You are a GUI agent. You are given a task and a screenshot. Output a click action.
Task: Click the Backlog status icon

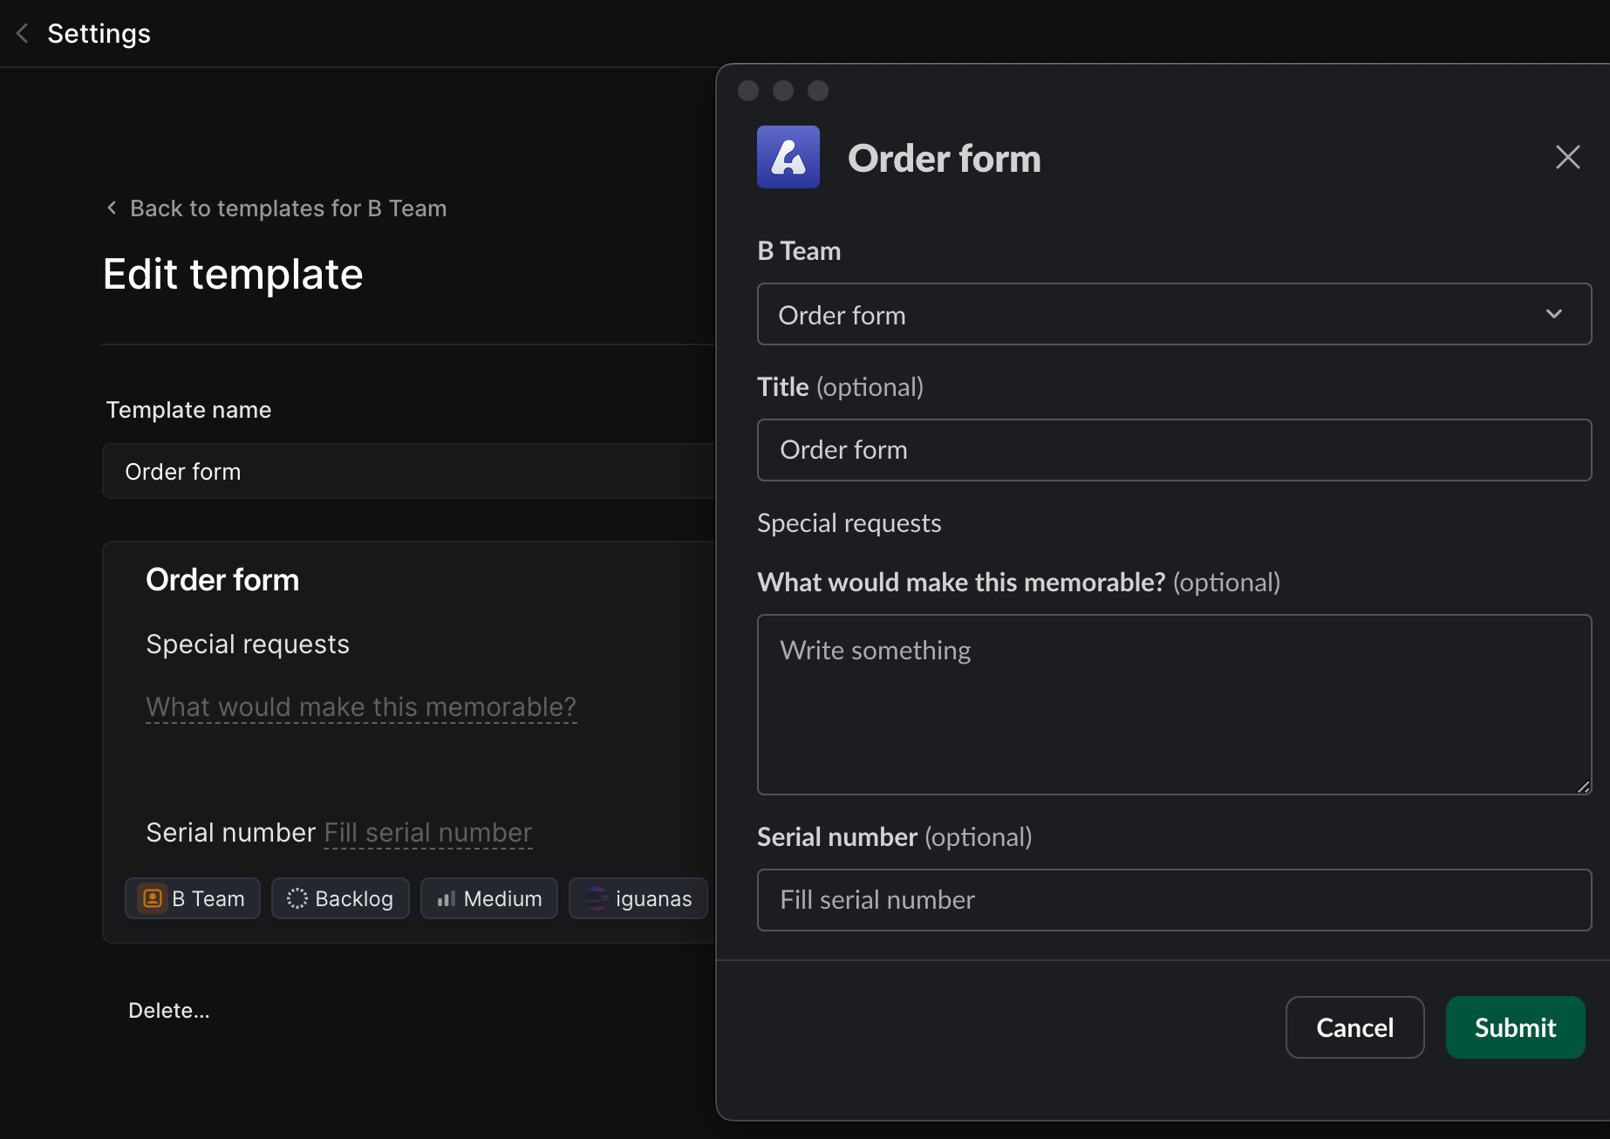pyautogui.click(x=297, y=897)
